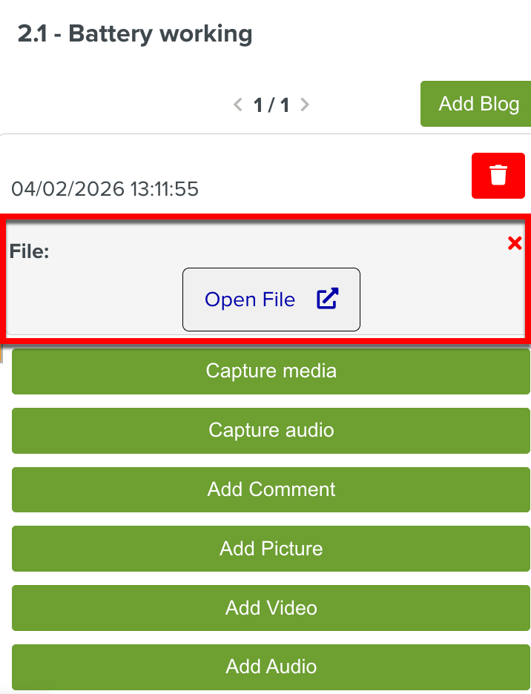Go to next blog with right chevron
The width and height of the screenshot is (531, 694).
click(x=304, y=105)
